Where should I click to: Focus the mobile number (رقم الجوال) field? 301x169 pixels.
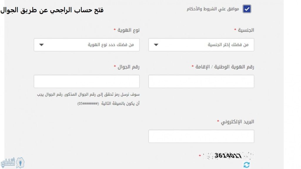point(87,82)
